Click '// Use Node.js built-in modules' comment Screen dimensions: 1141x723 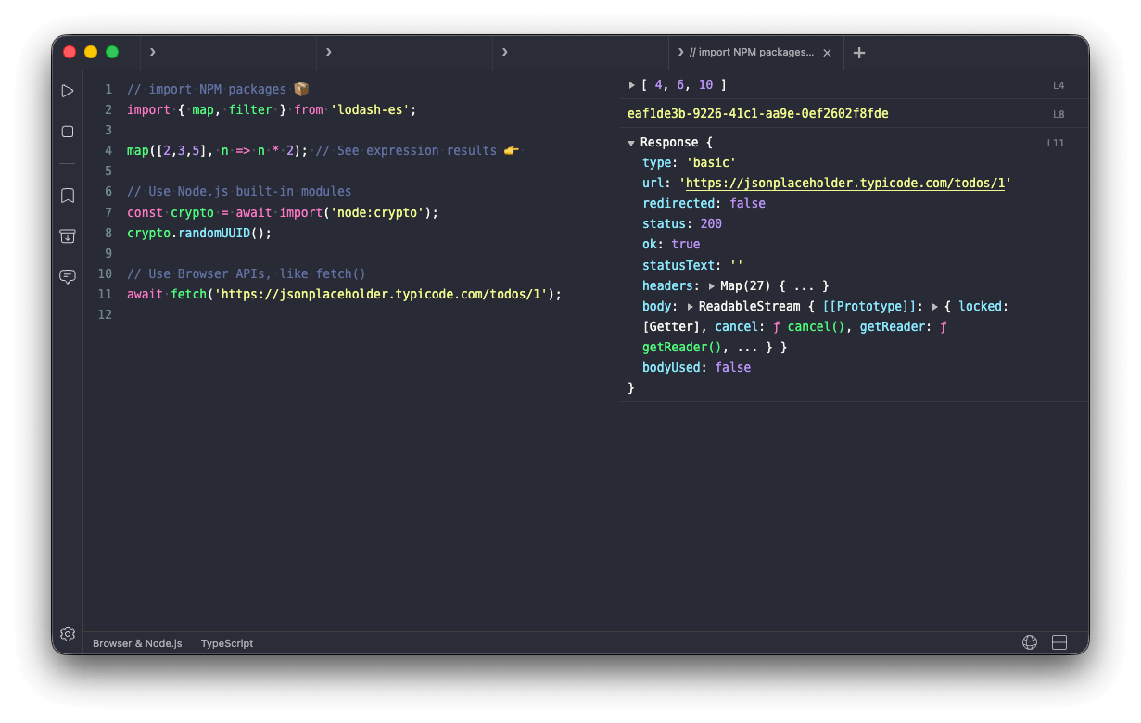pyautogui.click(x=239, y=192)
